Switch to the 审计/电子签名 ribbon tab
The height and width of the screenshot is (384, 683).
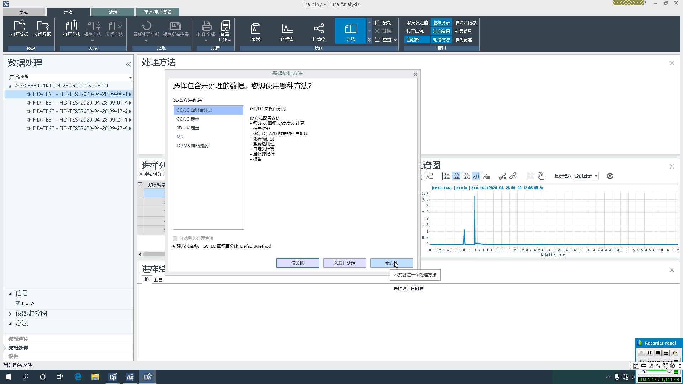(158, 12)
